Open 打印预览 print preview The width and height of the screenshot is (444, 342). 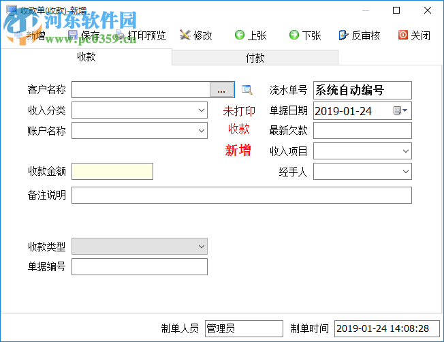[x=141, y=35]
